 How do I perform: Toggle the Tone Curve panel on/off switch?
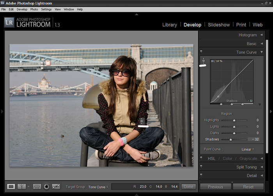tap(201, 52)
